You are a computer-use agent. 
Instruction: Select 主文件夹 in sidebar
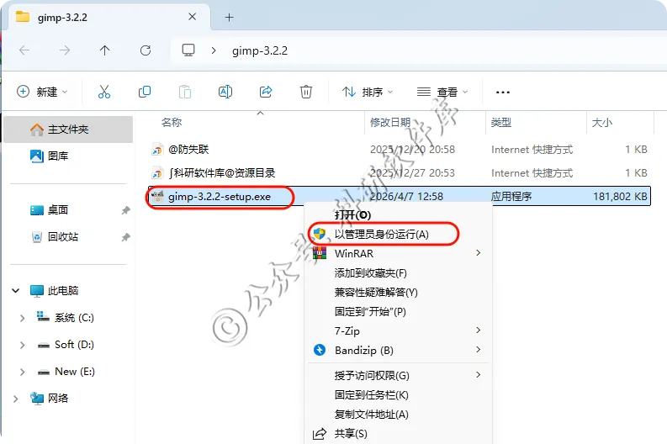pos(68,129)
